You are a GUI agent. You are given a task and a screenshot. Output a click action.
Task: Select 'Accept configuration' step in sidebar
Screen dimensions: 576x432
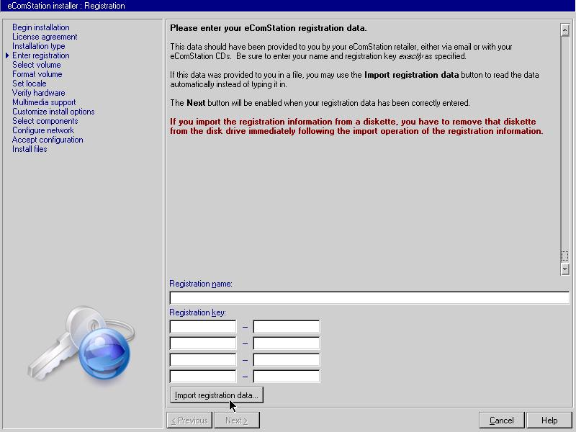coord(48,140)
